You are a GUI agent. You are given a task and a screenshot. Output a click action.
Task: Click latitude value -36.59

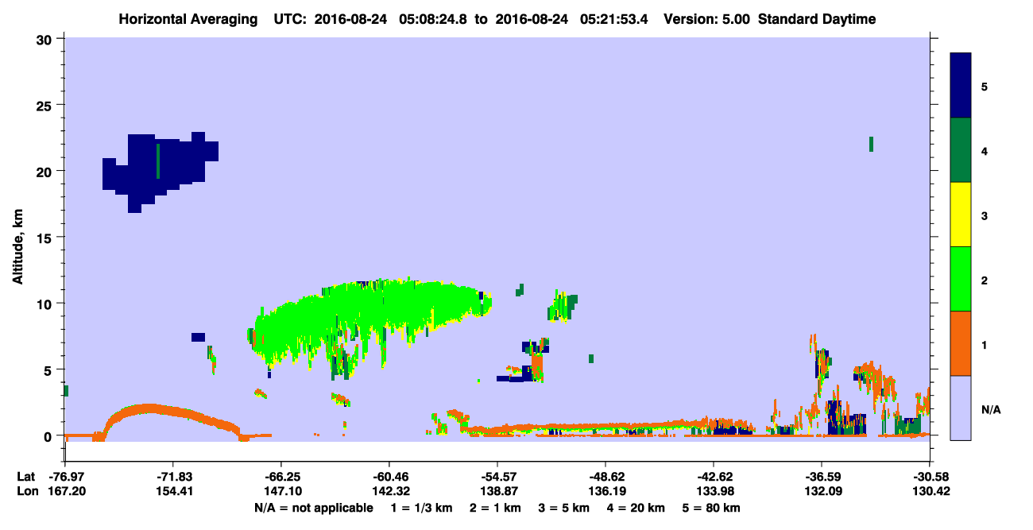tap(822, 476)
